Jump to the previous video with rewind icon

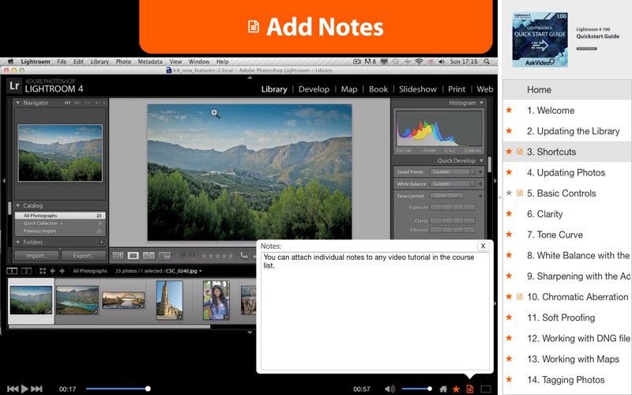[13, 389]
